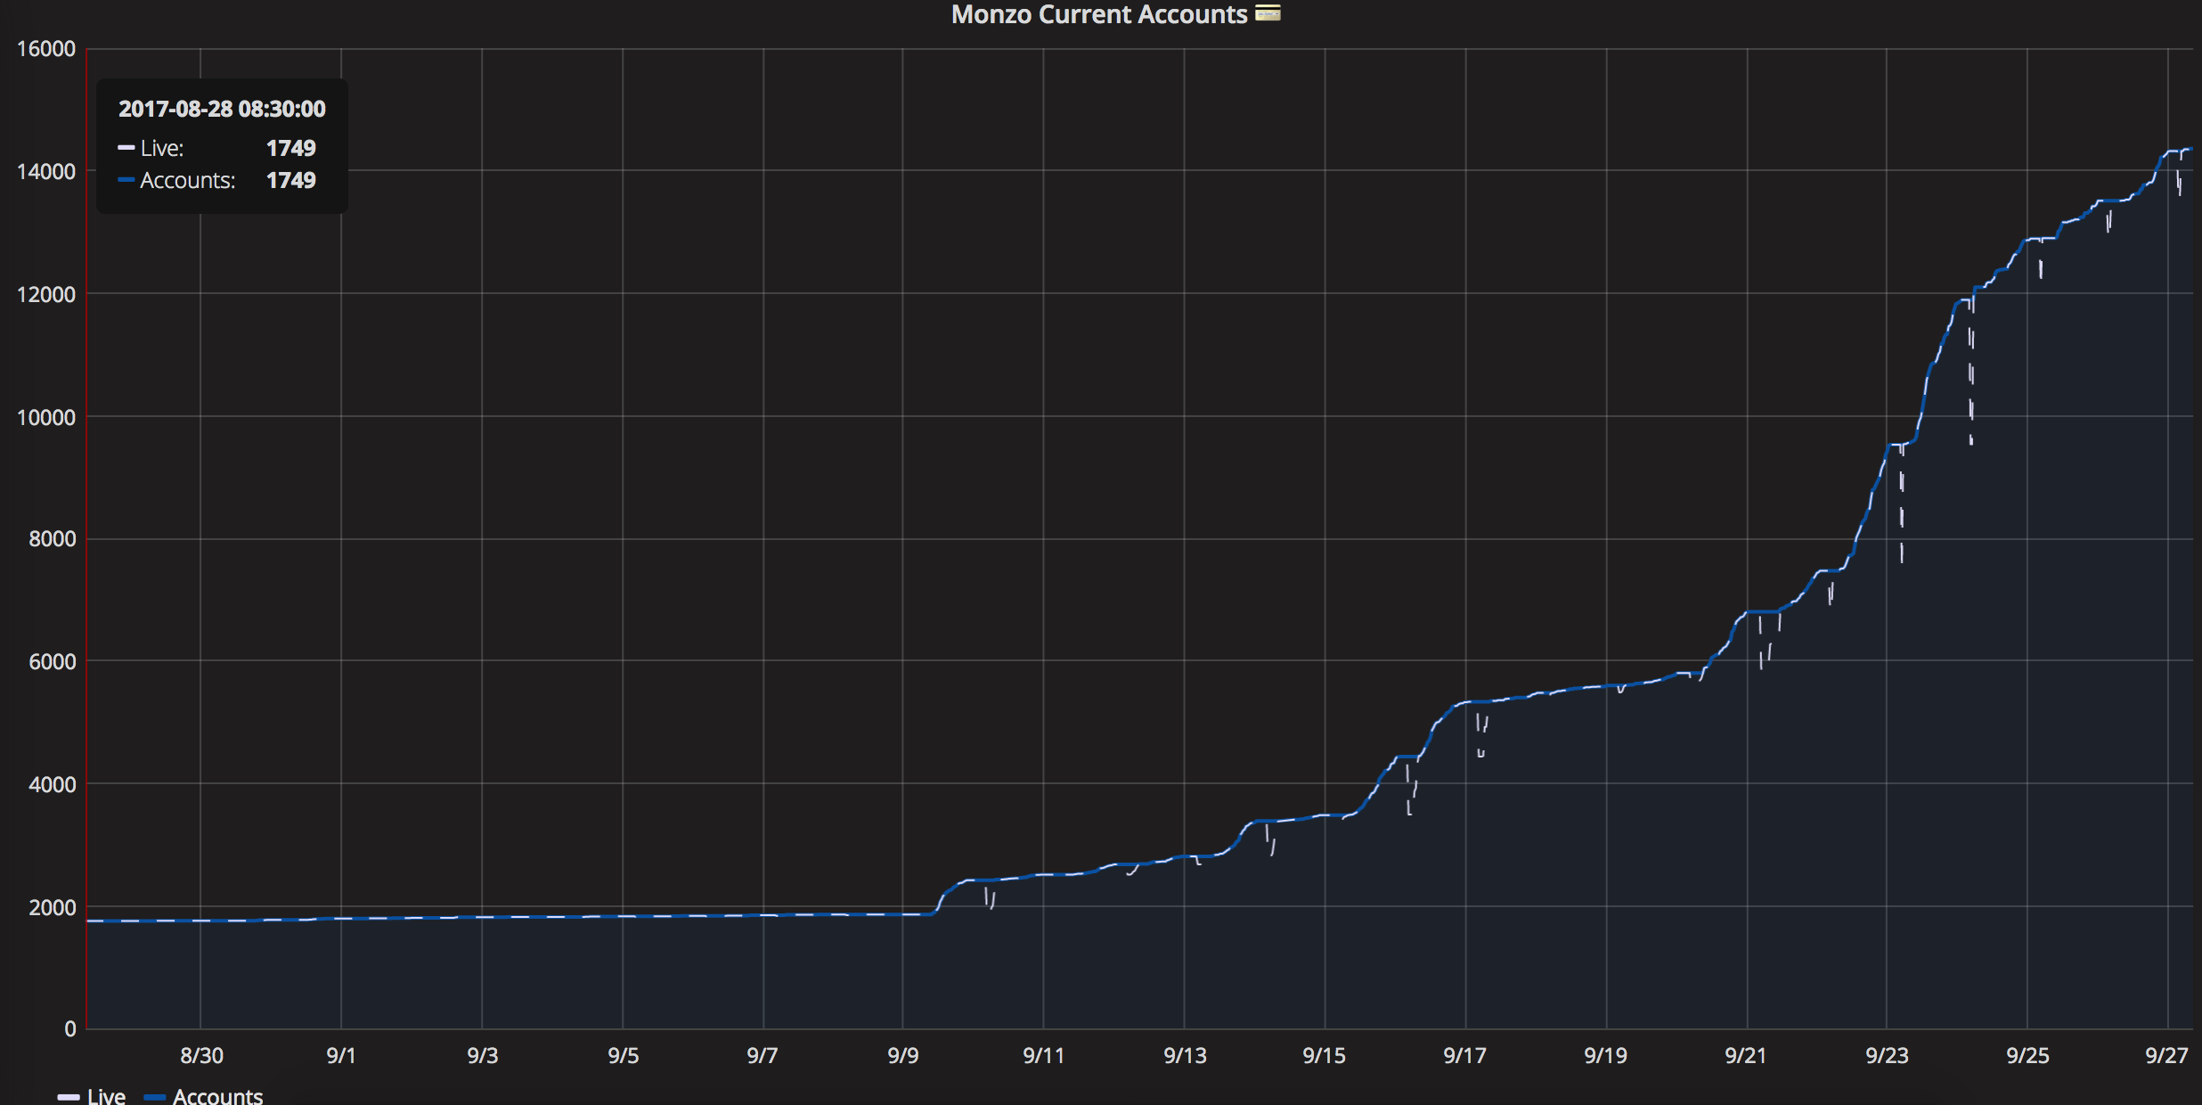Image resolution: width=2202 pixels, height=1105 pixels.
Task: Click x-axis date label 9/5
Action: tap(624, 1056)
